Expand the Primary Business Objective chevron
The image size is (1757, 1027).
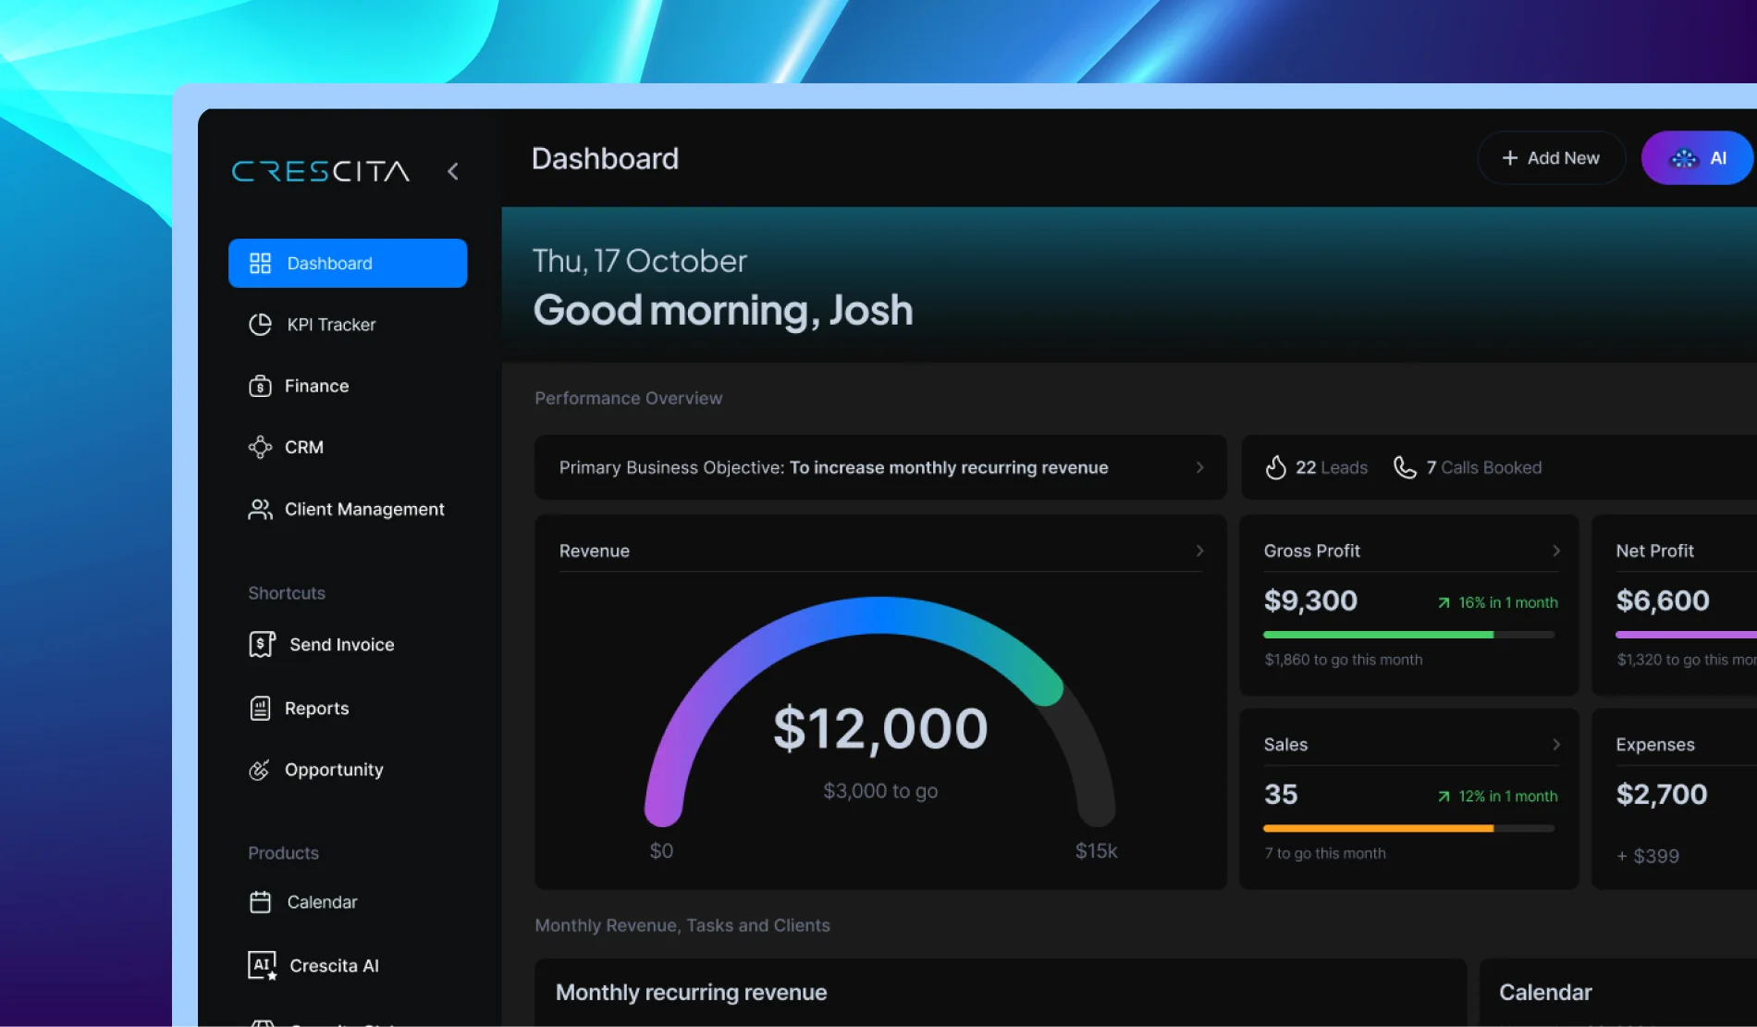click(1199, 468)
